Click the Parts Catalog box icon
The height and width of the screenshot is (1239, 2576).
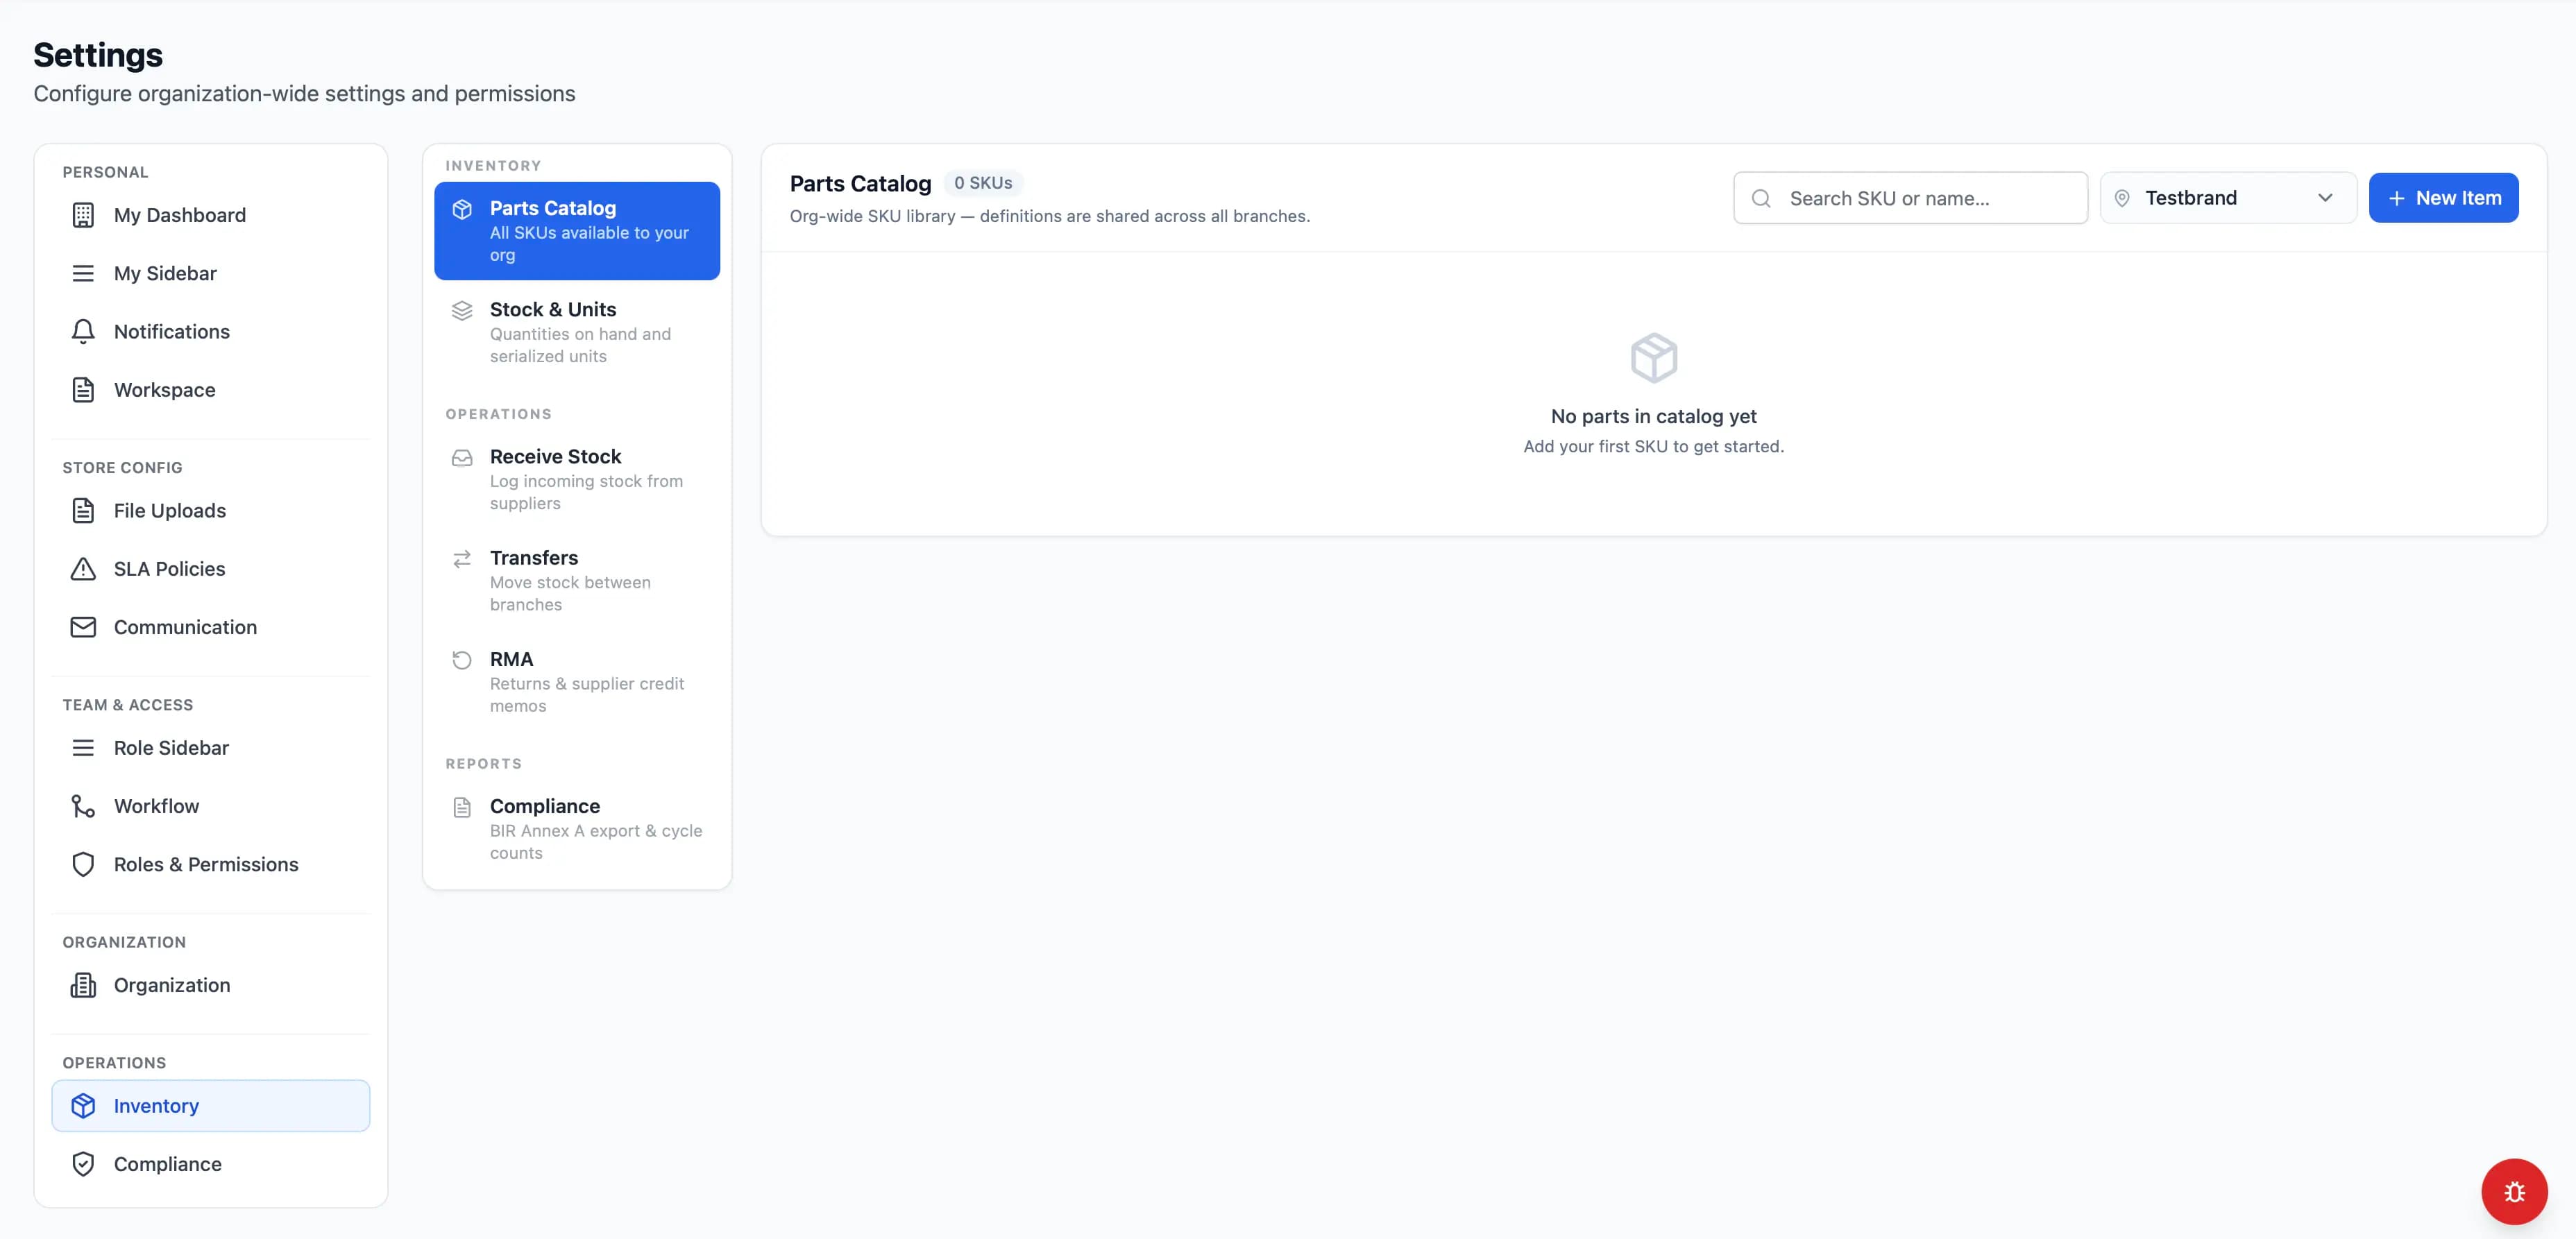click(x=462, y=209)
